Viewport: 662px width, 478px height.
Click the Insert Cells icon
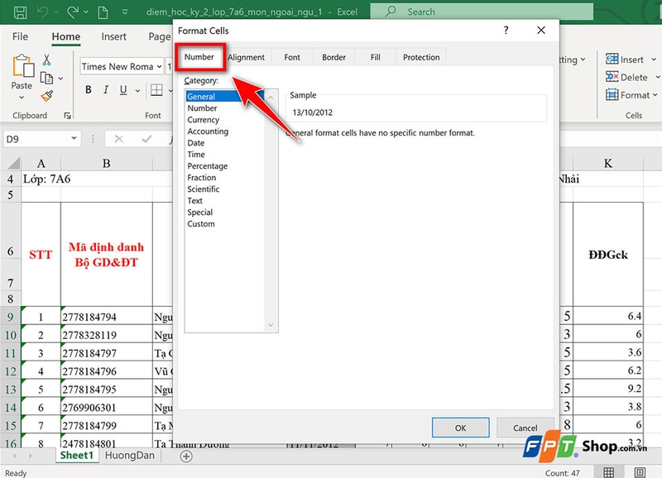tap(614, 59)
